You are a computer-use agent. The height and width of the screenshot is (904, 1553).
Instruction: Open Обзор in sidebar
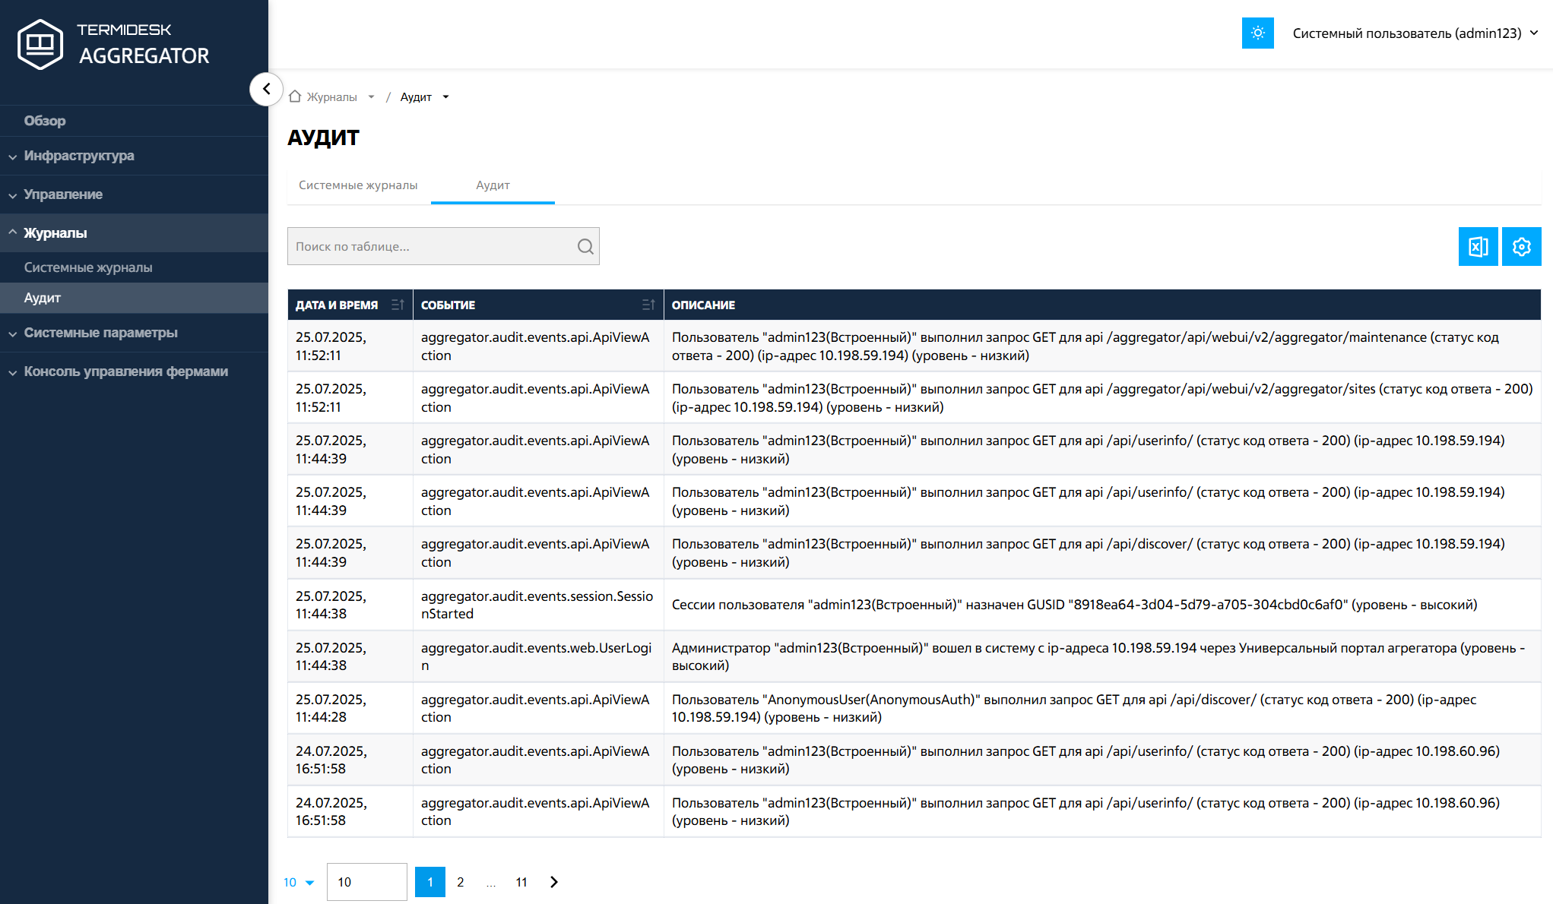point(45,121)
